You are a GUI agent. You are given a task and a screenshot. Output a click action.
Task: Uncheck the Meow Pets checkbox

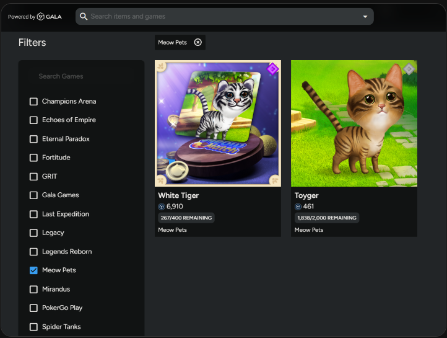(33, 270)
